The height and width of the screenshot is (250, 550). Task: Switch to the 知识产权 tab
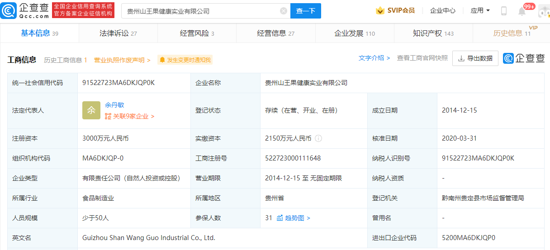[x=433, y=33]
